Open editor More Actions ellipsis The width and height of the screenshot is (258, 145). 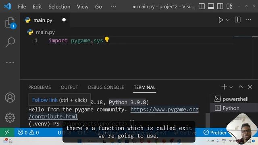248,20
